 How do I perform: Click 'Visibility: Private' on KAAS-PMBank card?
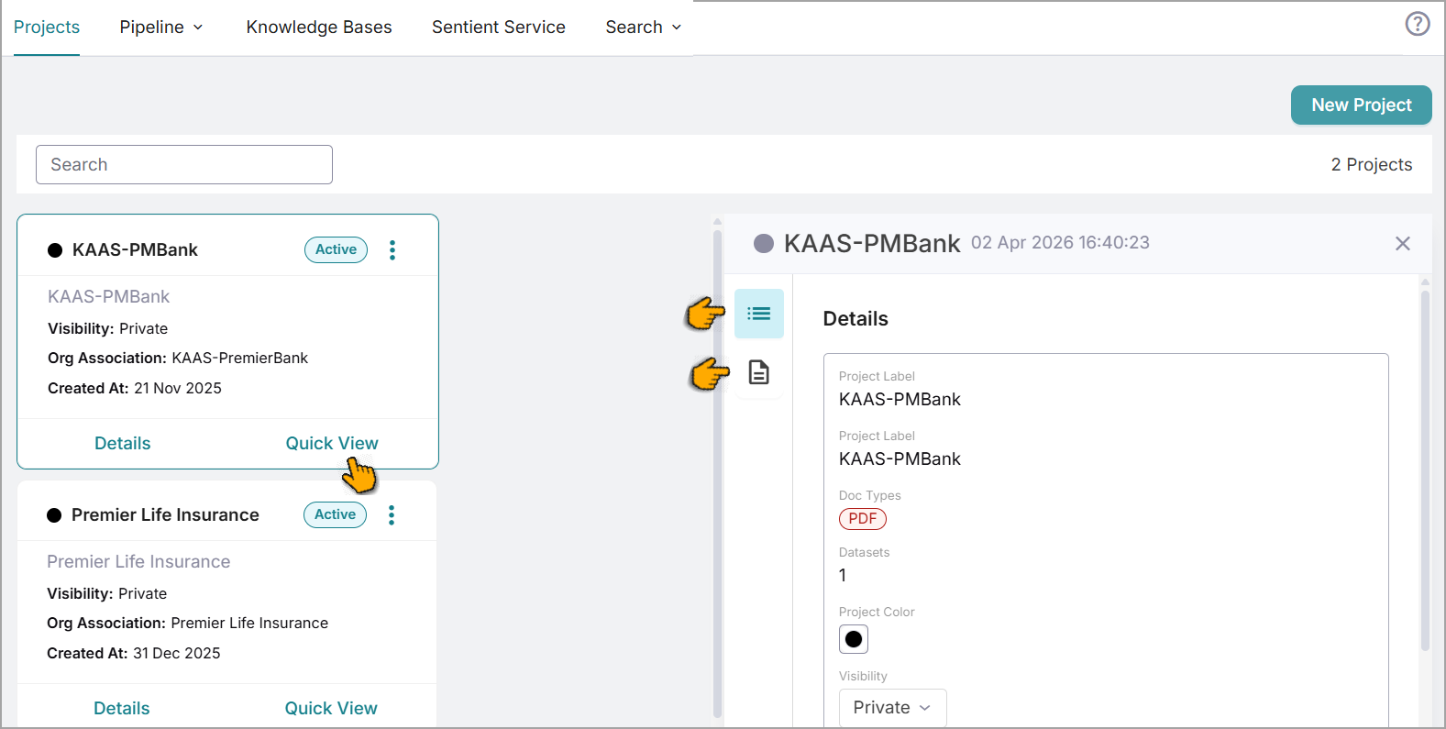108,329
